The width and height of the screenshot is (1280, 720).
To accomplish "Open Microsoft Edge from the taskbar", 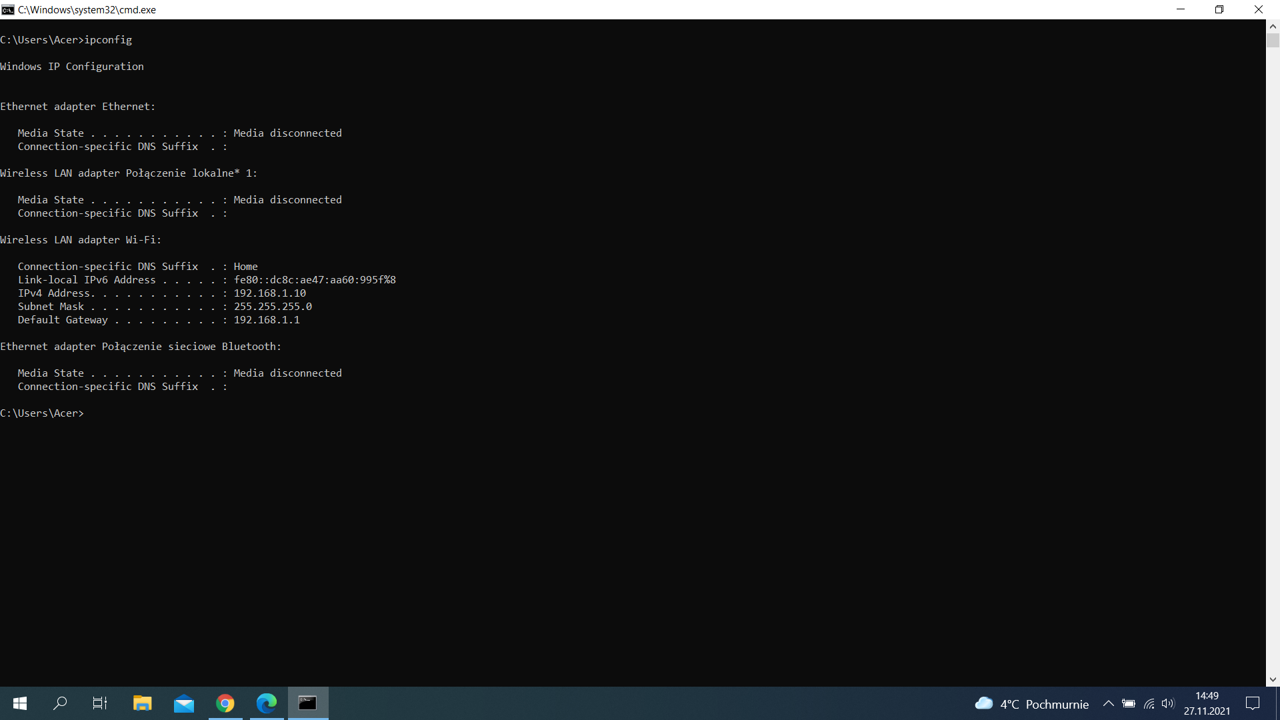I will 266,703.
